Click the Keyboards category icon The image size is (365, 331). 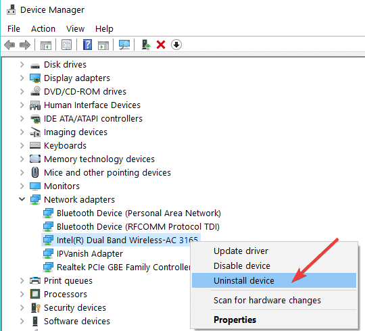(x=35, y=145)
